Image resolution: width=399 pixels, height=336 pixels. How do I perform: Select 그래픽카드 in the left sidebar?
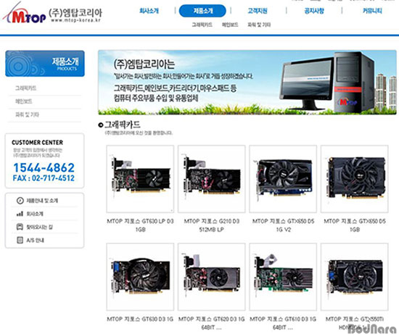(25, 88)
